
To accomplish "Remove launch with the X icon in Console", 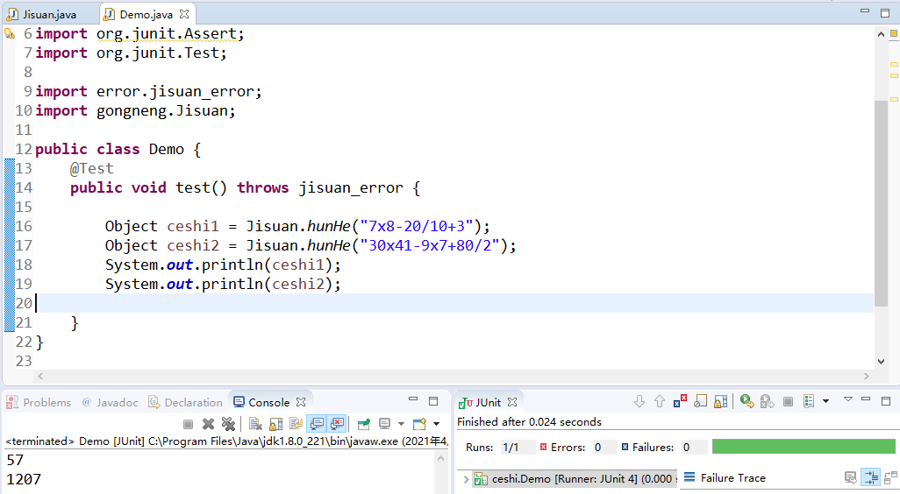I will [209, 424].
